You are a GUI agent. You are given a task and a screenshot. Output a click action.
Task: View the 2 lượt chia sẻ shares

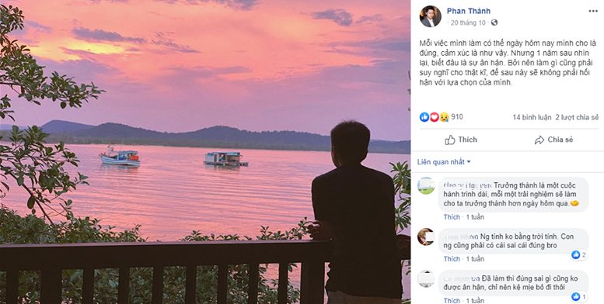coord(577,117)
